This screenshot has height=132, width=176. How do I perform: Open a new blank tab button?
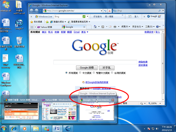pos(89,27)
